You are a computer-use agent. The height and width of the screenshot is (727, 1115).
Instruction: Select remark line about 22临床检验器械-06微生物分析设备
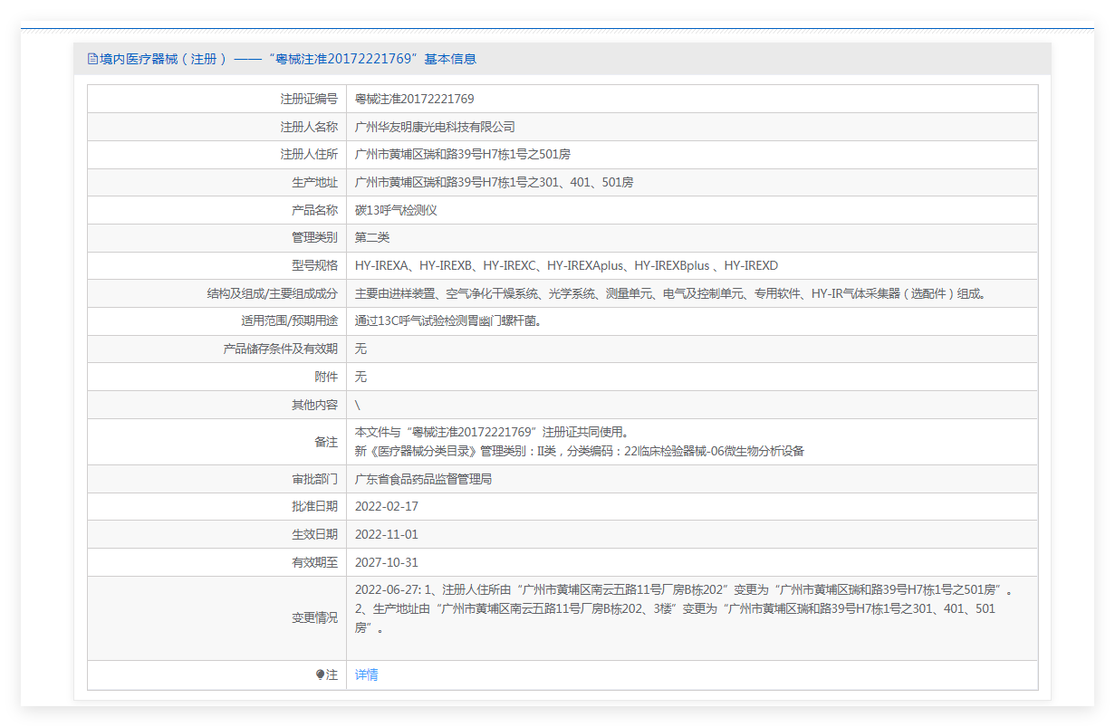tap(580, 451)
